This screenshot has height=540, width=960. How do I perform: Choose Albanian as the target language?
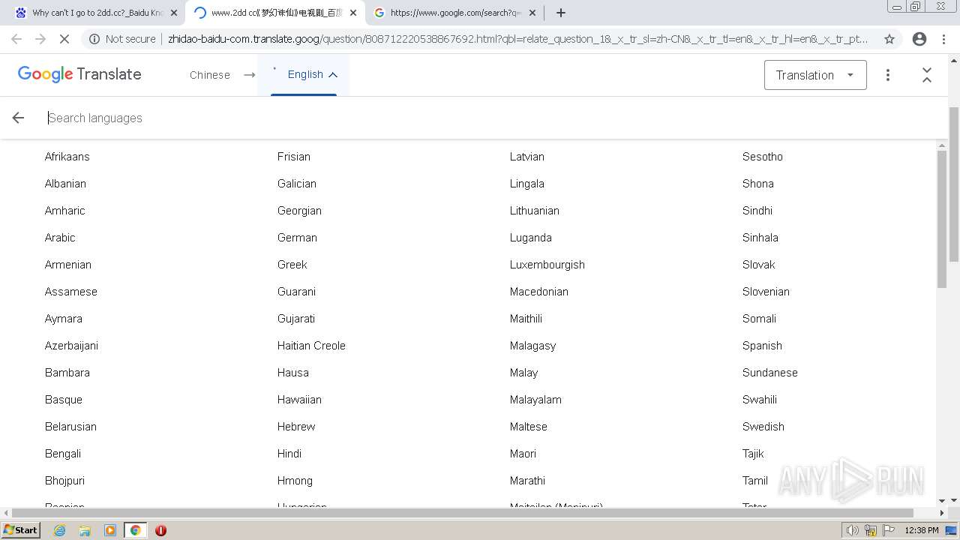click(65, 184)
